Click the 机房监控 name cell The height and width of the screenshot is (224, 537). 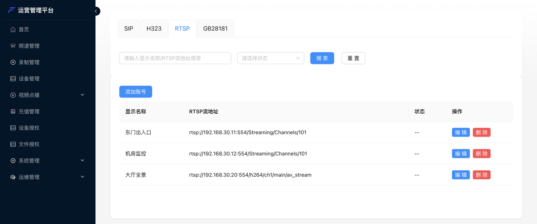pos(136,154)
